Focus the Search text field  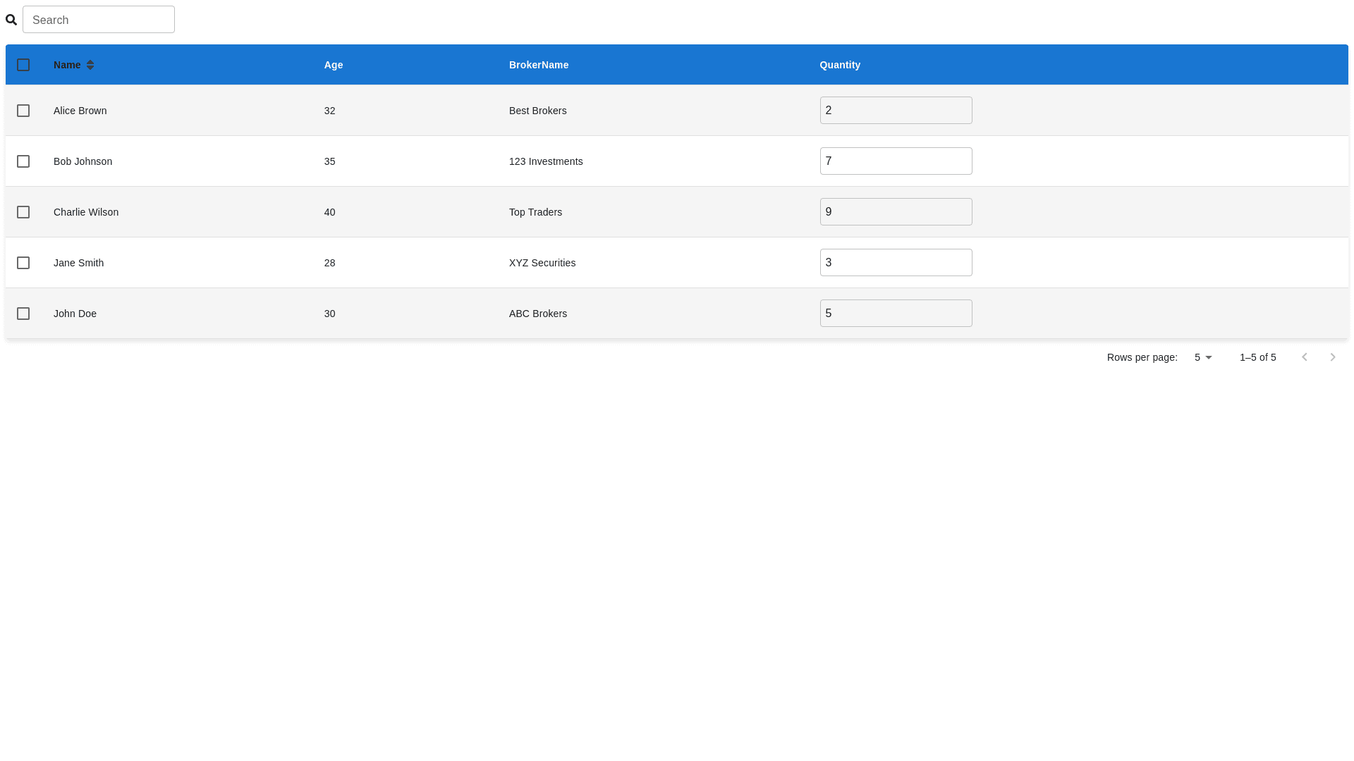99,20
